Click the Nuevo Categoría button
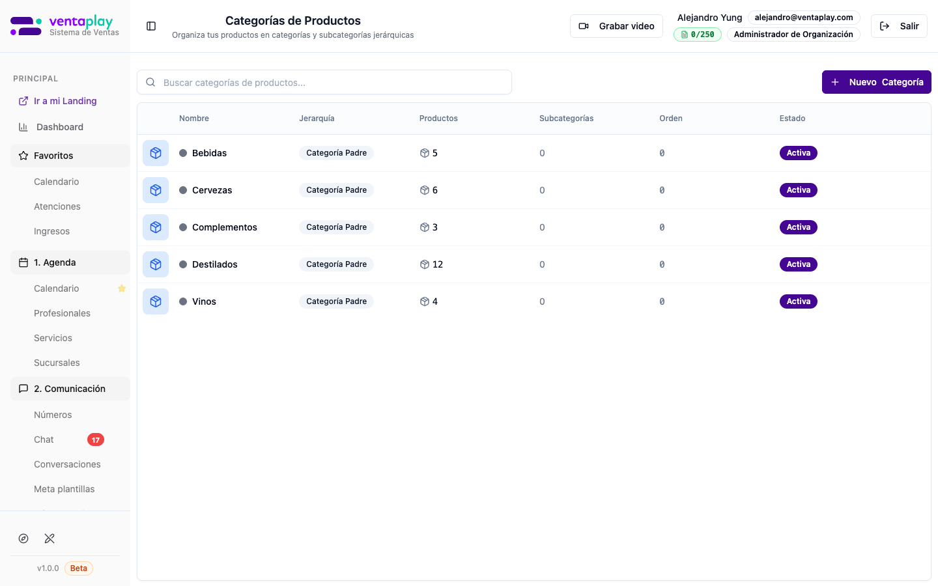 (876, 82)
